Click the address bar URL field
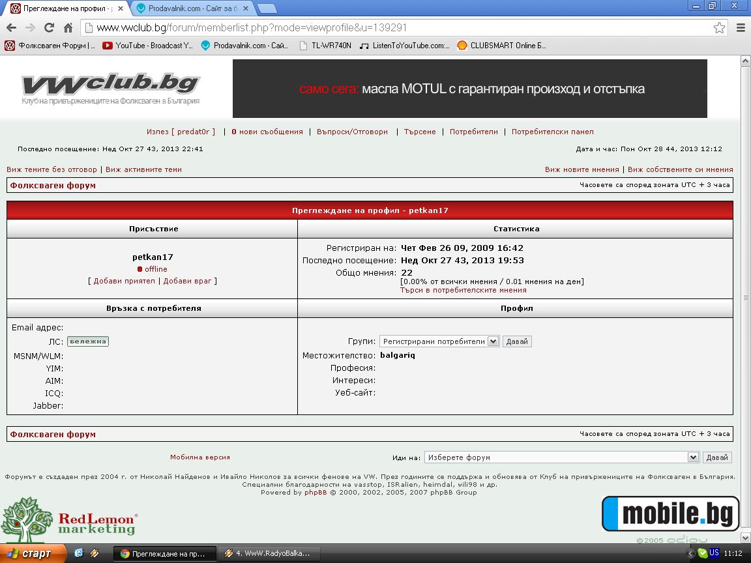Image resolution: width=751 pixels, height=563 pixels. [391, 28]
